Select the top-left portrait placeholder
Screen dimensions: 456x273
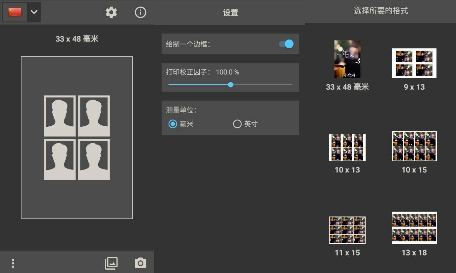[x=60, y=116]
